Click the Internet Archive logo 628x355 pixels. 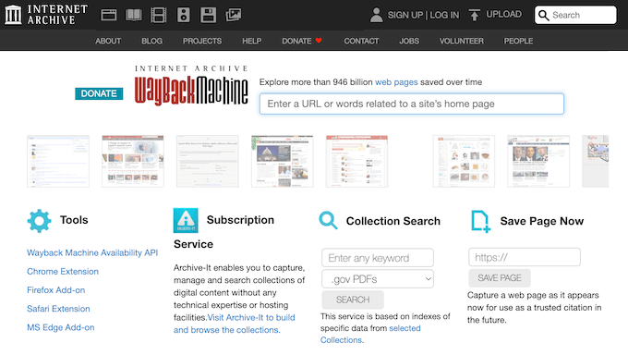click(x=45, y=15)
